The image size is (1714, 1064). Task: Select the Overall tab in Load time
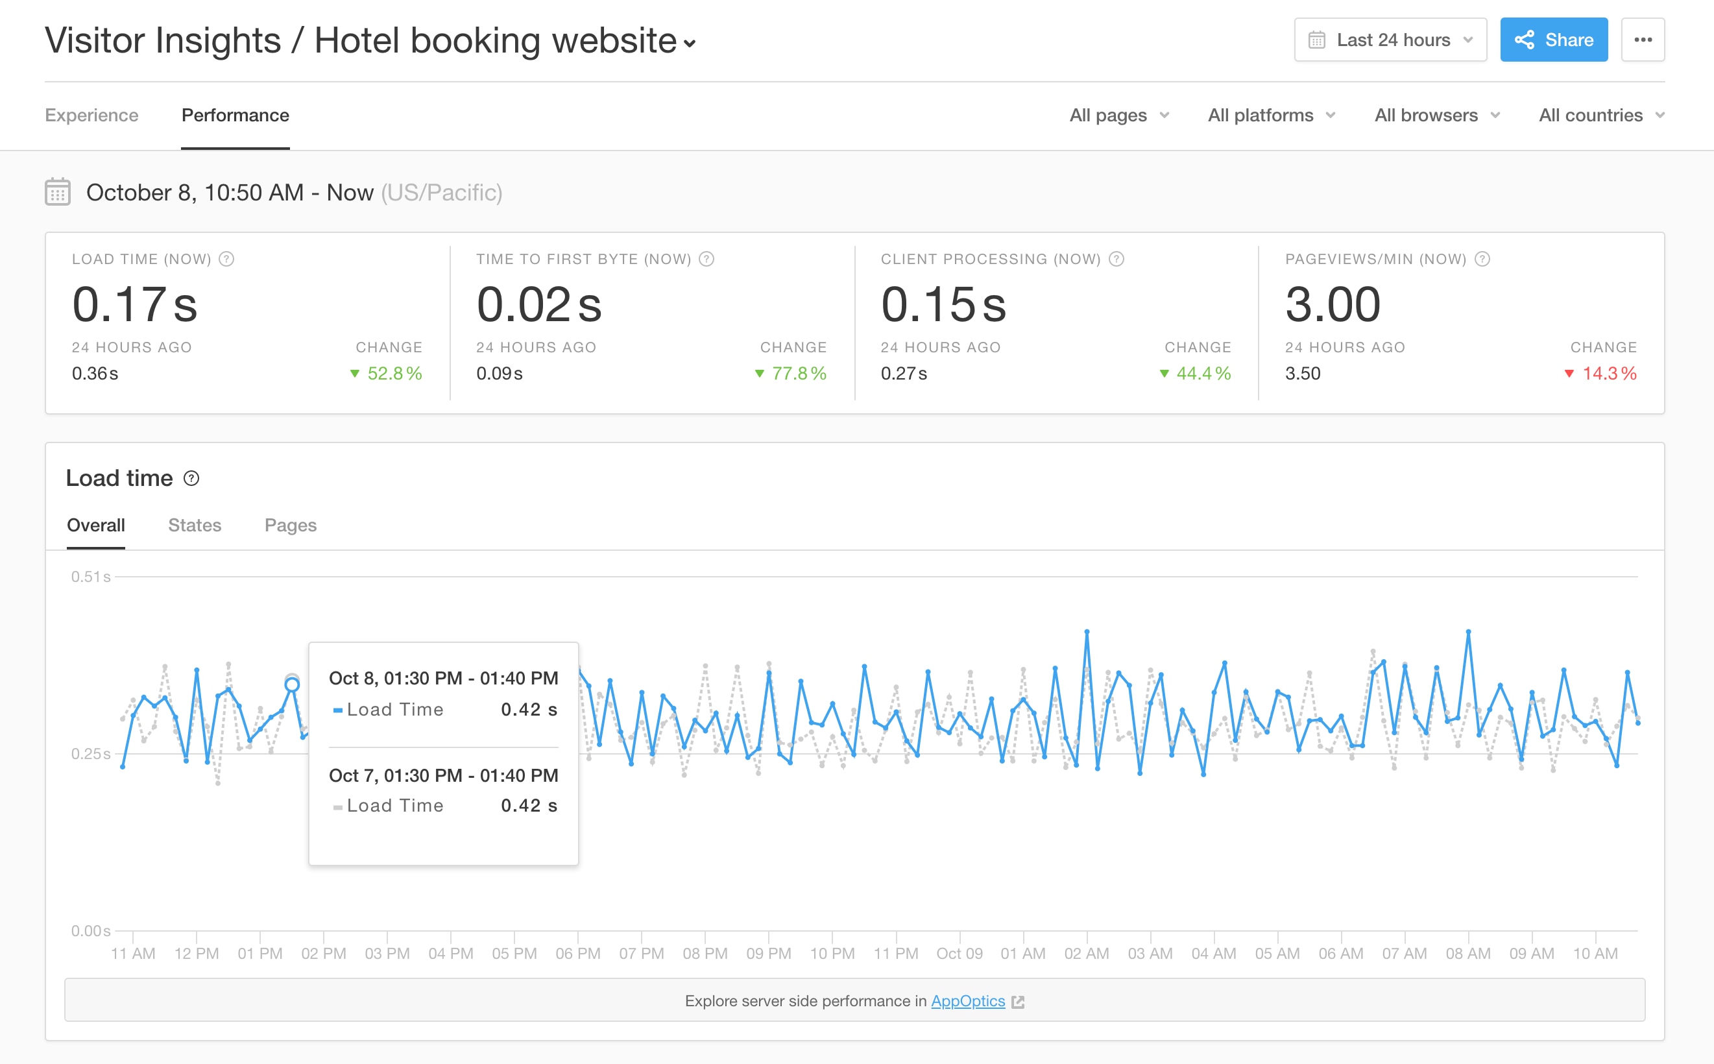pyautogui.click(x=96, y=525)
